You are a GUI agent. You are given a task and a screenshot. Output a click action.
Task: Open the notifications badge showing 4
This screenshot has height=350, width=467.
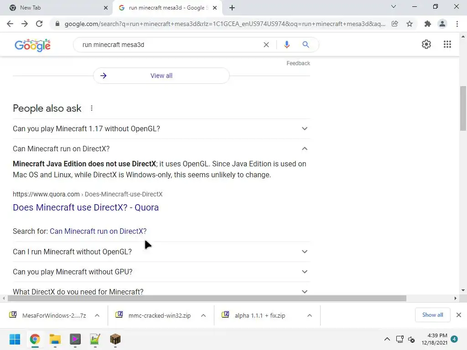pos(454,339)
